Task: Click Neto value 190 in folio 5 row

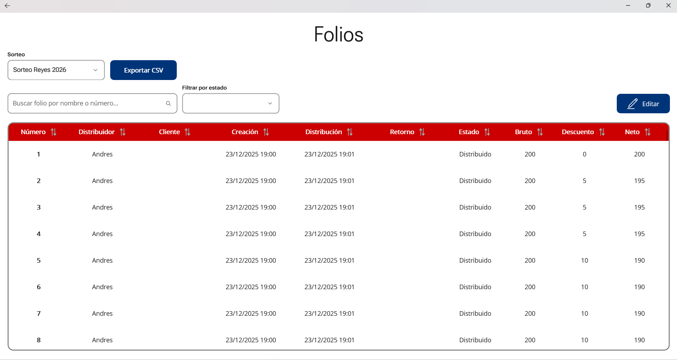Action: click(x=639, y=261)
